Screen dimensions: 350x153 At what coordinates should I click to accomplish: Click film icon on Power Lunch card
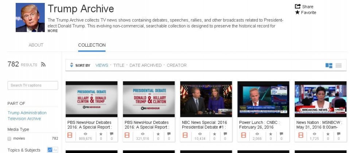point(244,135)
